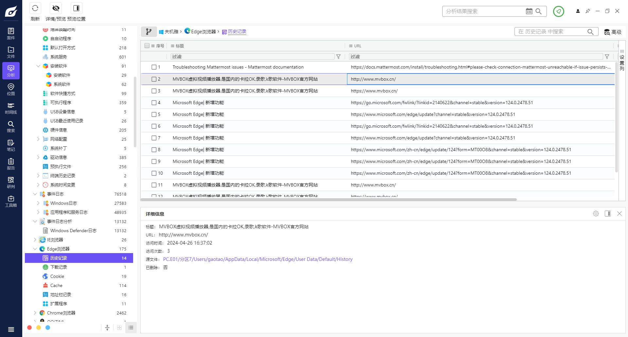628x337 pixels.
Task: Check row 4 checkbox
Action: (154, 103)
